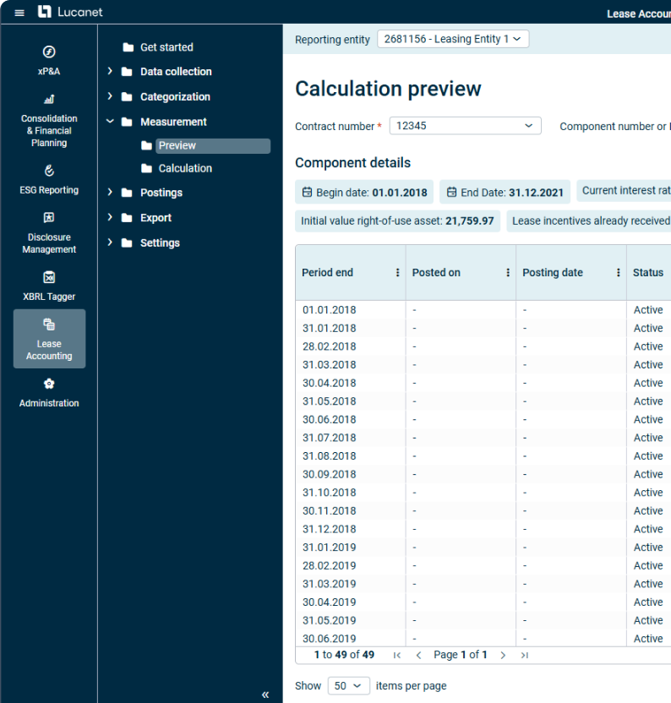Select the Calculation tree item
Viewport: 671px width, 703px height.
pos(185,168)
